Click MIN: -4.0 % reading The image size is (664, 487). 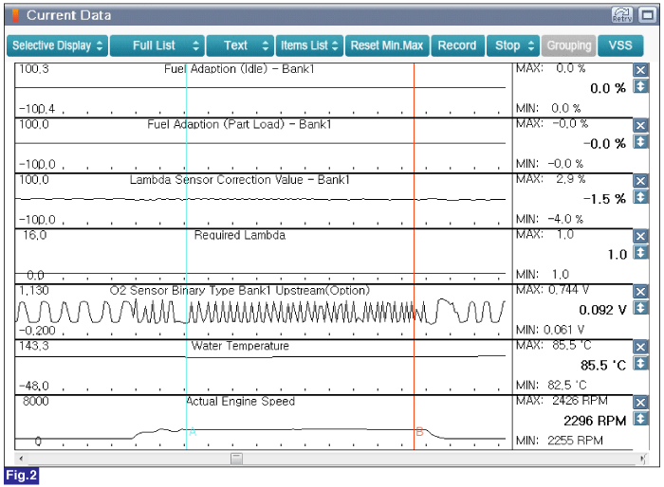549,219
